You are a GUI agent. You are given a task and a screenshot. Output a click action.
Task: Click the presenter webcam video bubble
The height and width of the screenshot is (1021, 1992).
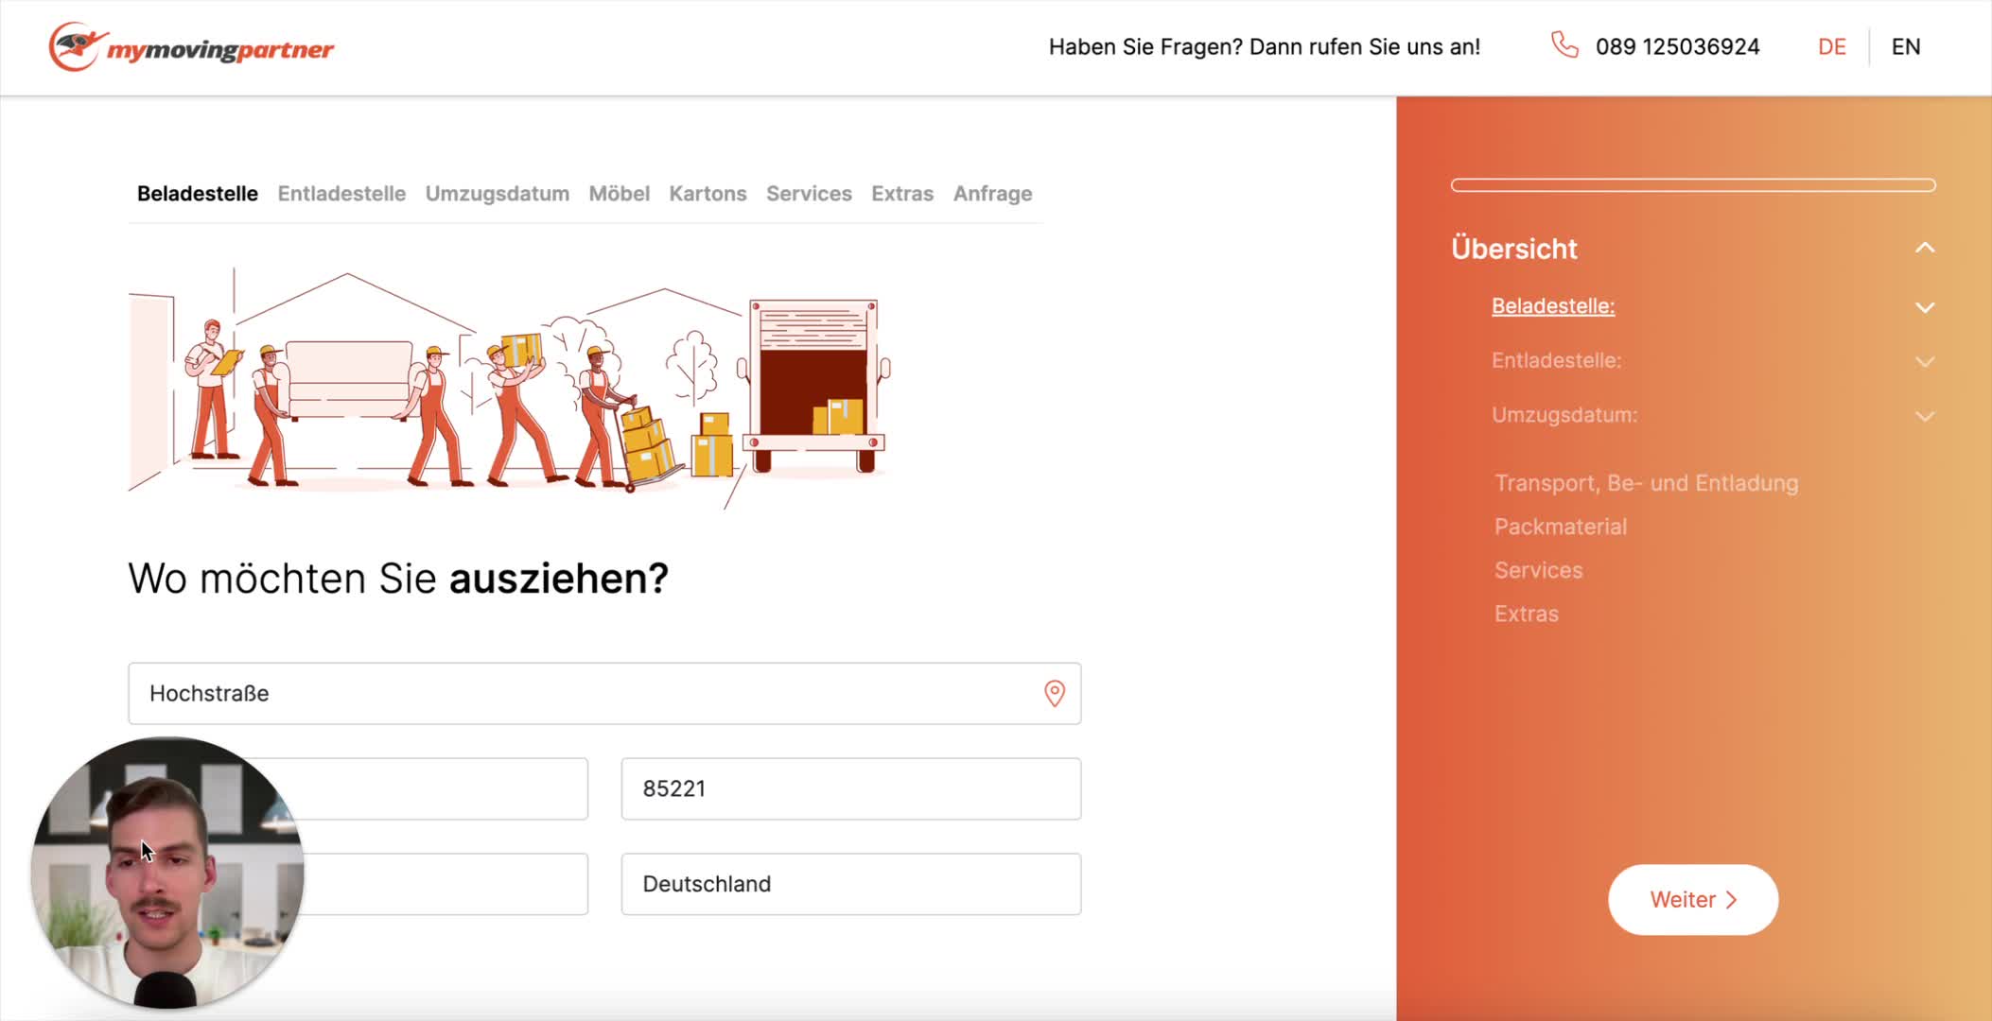167,873
